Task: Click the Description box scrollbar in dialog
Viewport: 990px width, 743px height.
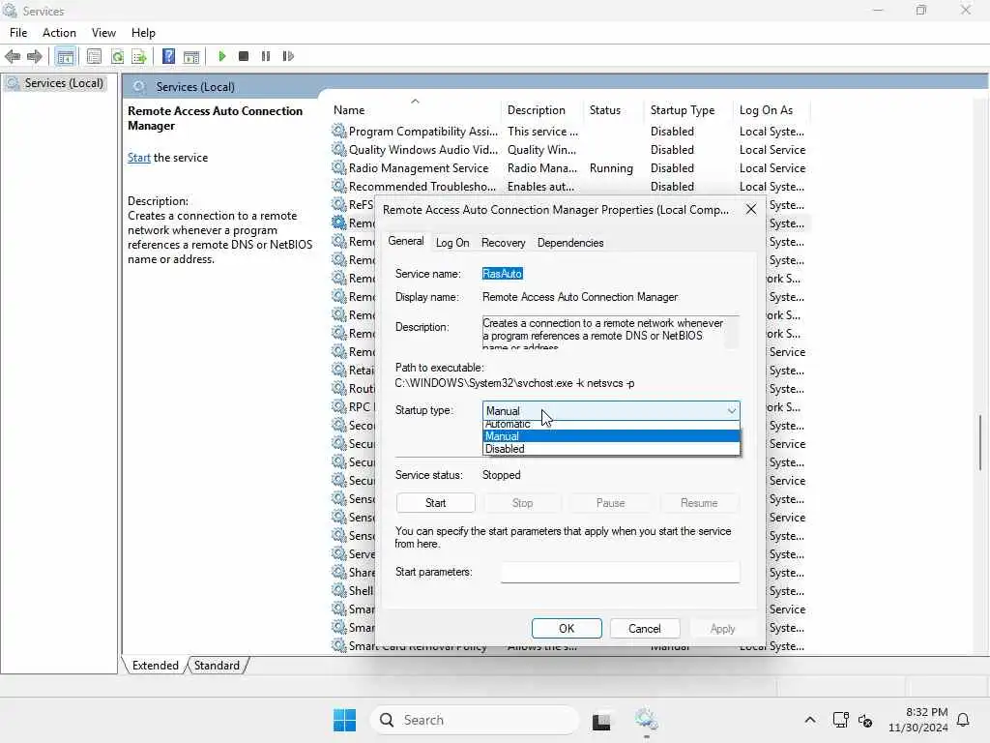Action: [x=731, y=332]
